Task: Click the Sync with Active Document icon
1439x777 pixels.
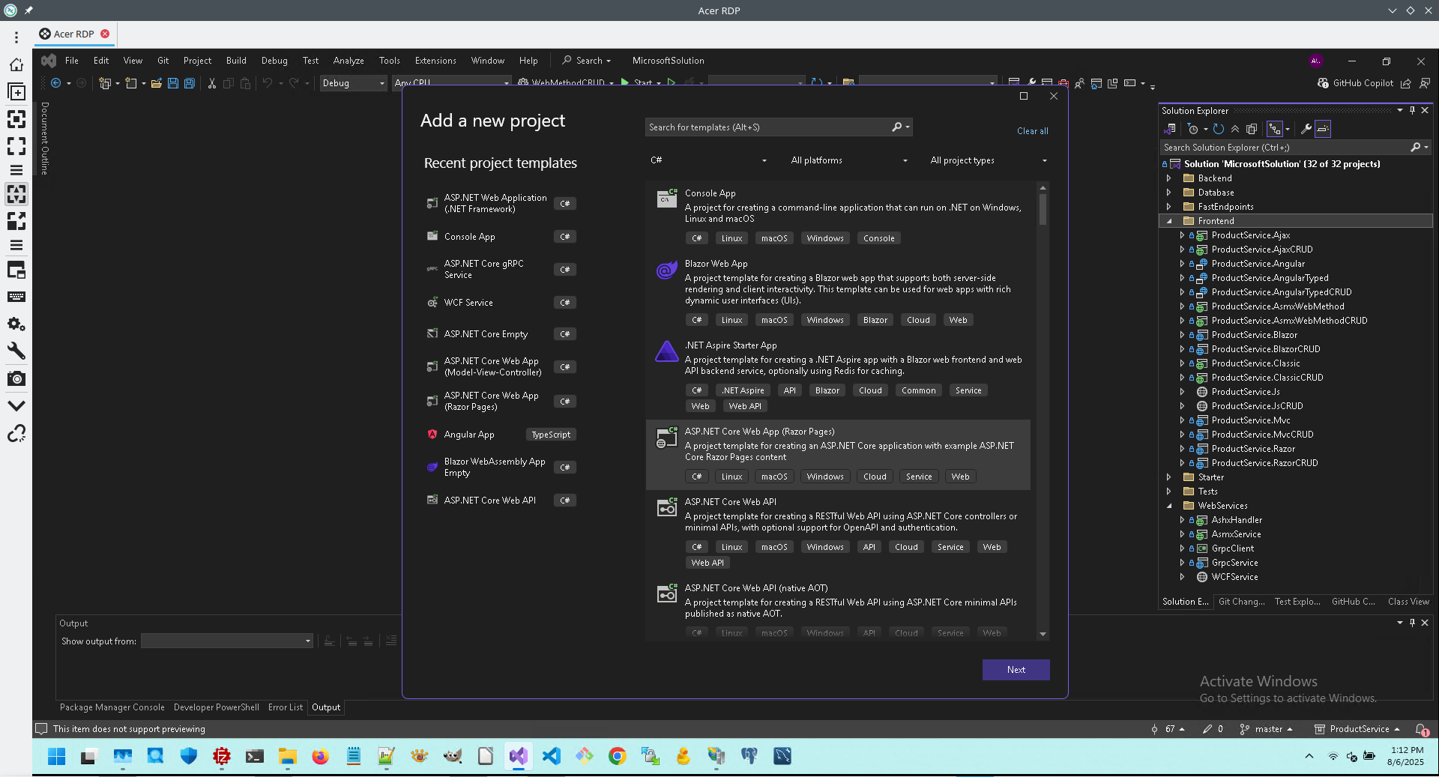Action: click(x=1170, y=129)
